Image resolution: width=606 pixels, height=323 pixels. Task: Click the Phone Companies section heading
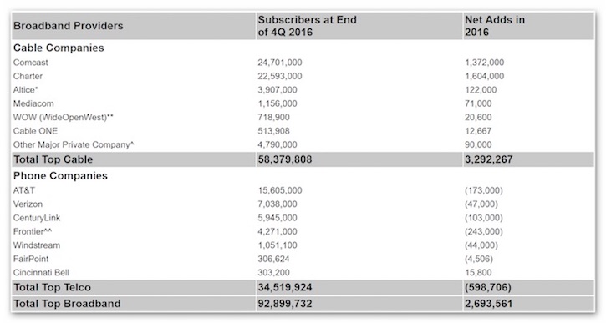coord(60,175)
